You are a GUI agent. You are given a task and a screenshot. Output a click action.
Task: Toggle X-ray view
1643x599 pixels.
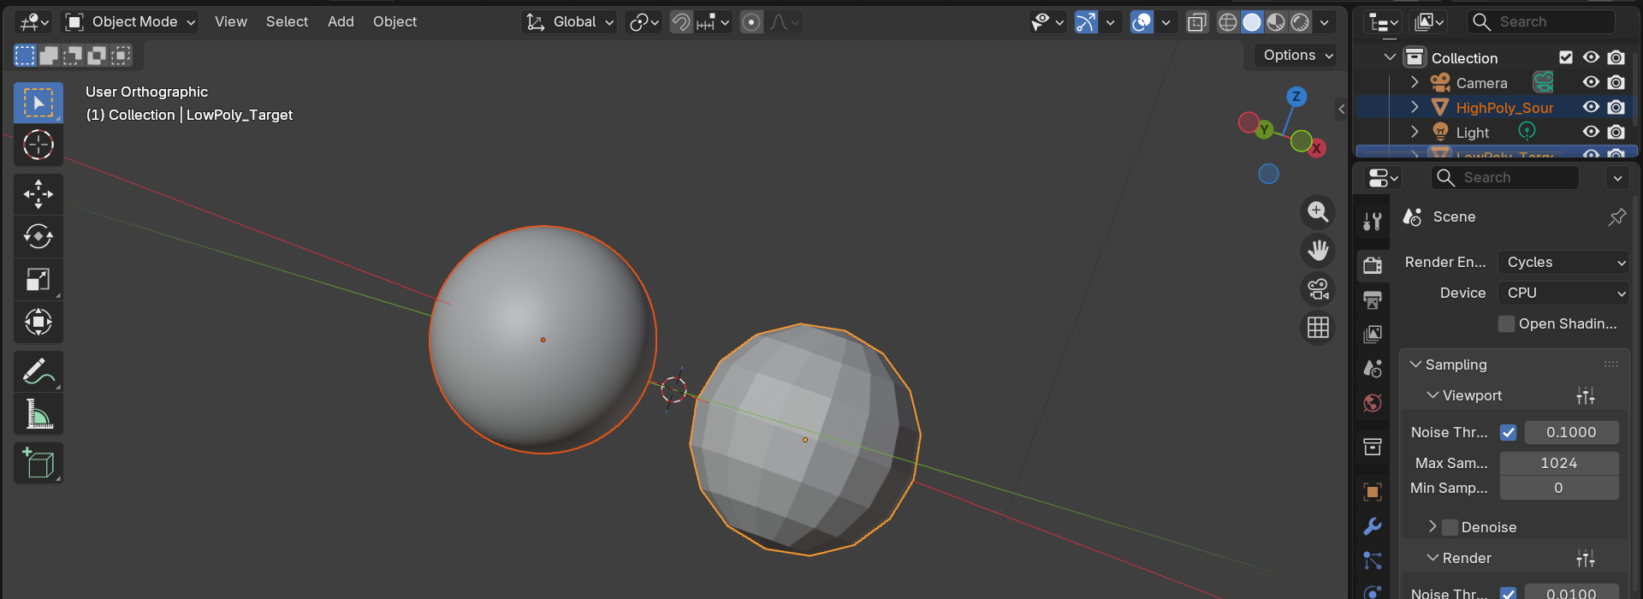pos(1197,22)
